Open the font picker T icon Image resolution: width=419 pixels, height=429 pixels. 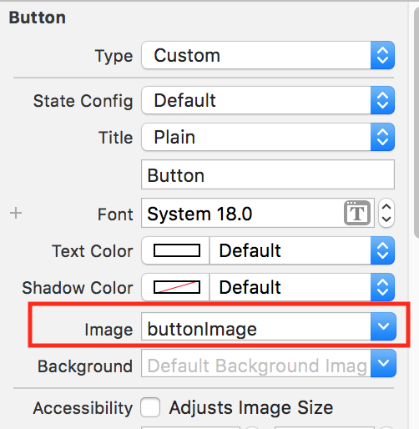tap(357, 213)
